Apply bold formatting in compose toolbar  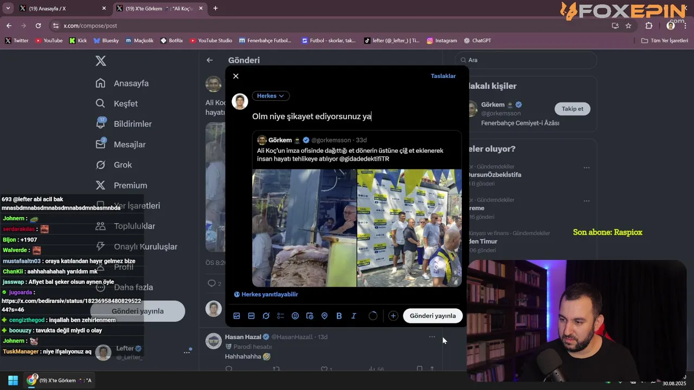point(339,316)
